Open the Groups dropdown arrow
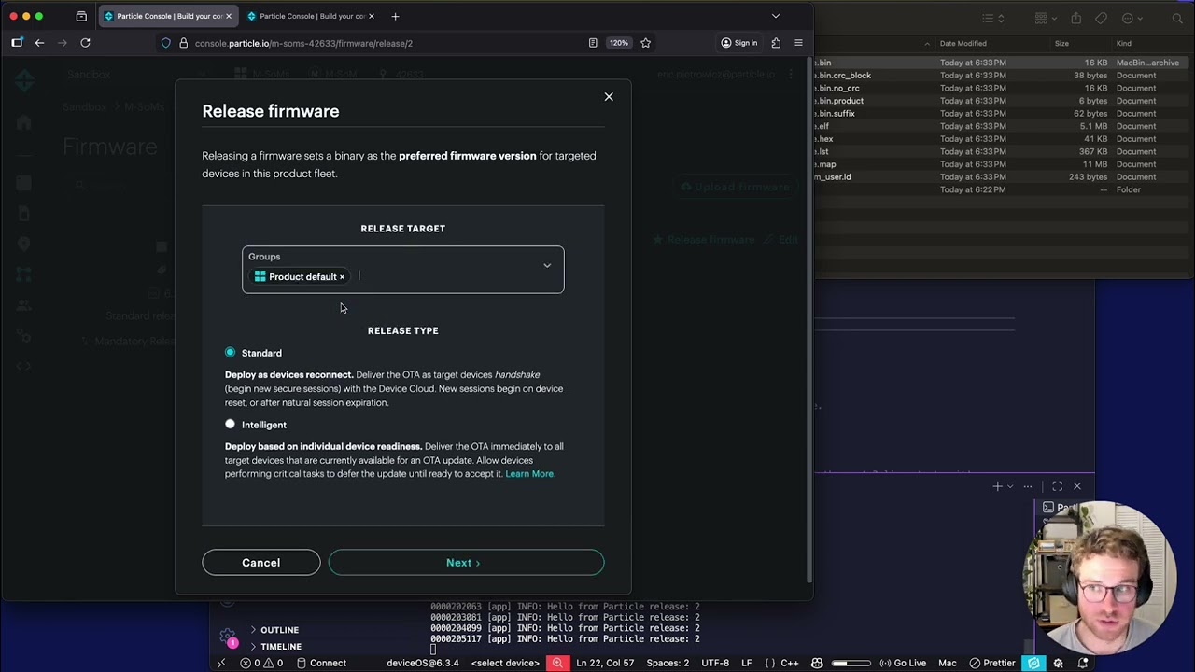Viewport: 1195px width, 672px height. click(x=547, y=266)
